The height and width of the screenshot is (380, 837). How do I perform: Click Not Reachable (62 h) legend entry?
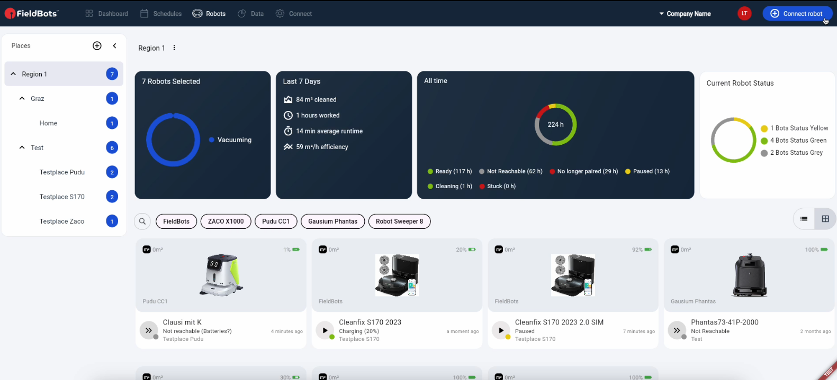click(510, 171)
